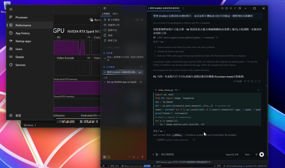Regenerate the message with refresh icon
The height and width of the screenshot is (168, 285).
point(259,81)
